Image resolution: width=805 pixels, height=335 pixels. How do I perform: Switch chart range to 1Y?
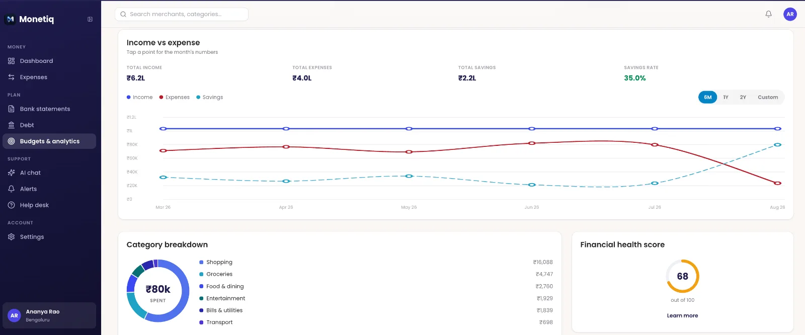pyautogui.click(x=726, y=97)
